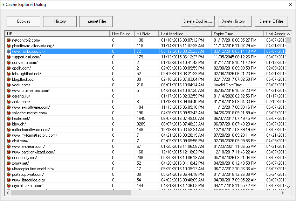Click the icon beside darangi.ru/
The width and height of the screenshot is (296, 201).
click(x=8, y=96)
